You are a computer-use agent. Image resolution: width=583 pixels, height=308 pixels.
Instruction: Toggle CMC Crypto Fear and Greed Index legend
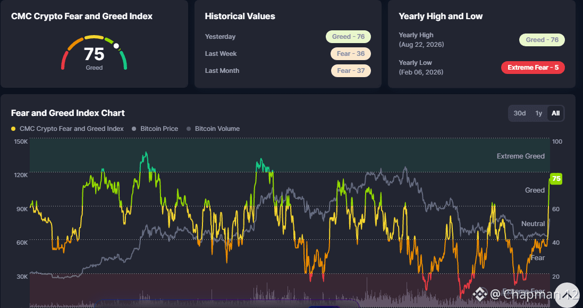(x=67, y=129)
